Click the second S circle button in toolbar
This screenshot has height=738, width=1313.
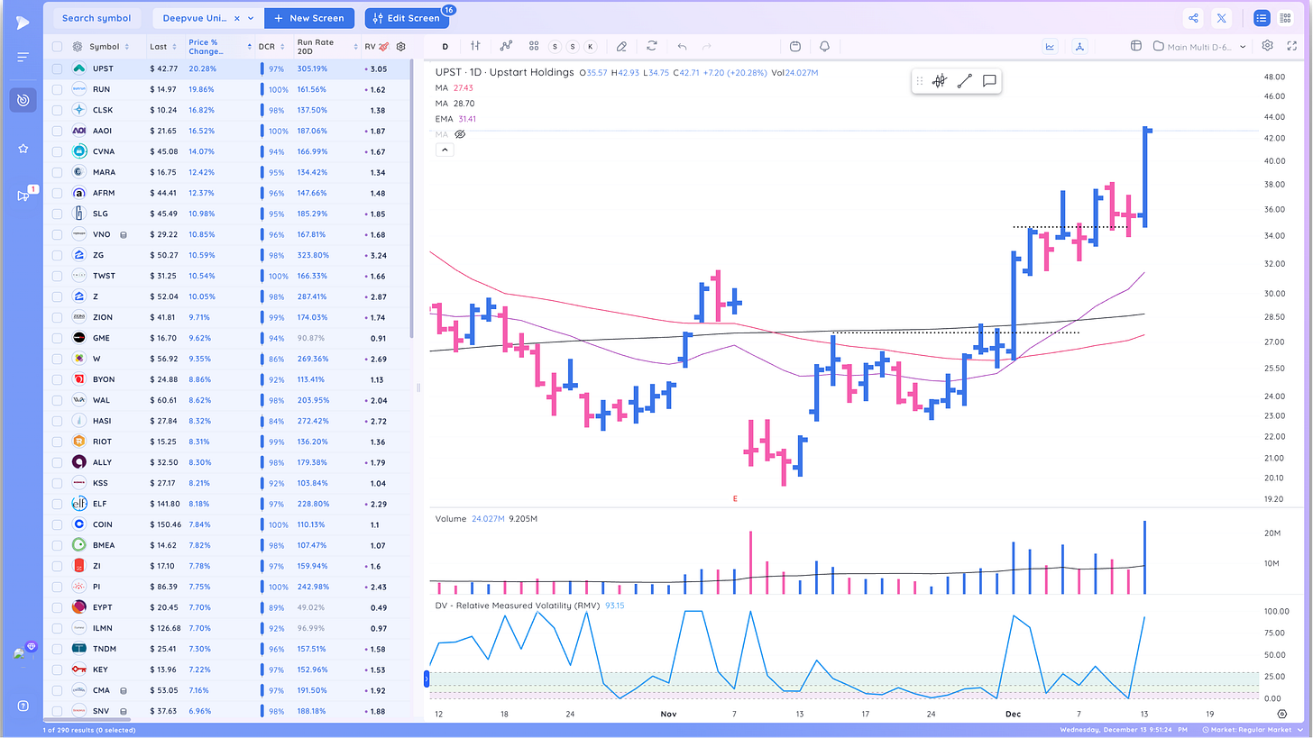[572, 46]
